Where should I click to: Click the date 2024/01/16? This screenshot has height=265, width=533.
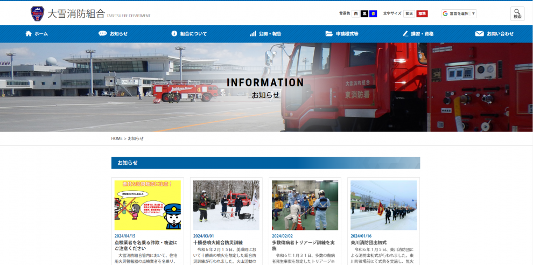click(361, 236)
